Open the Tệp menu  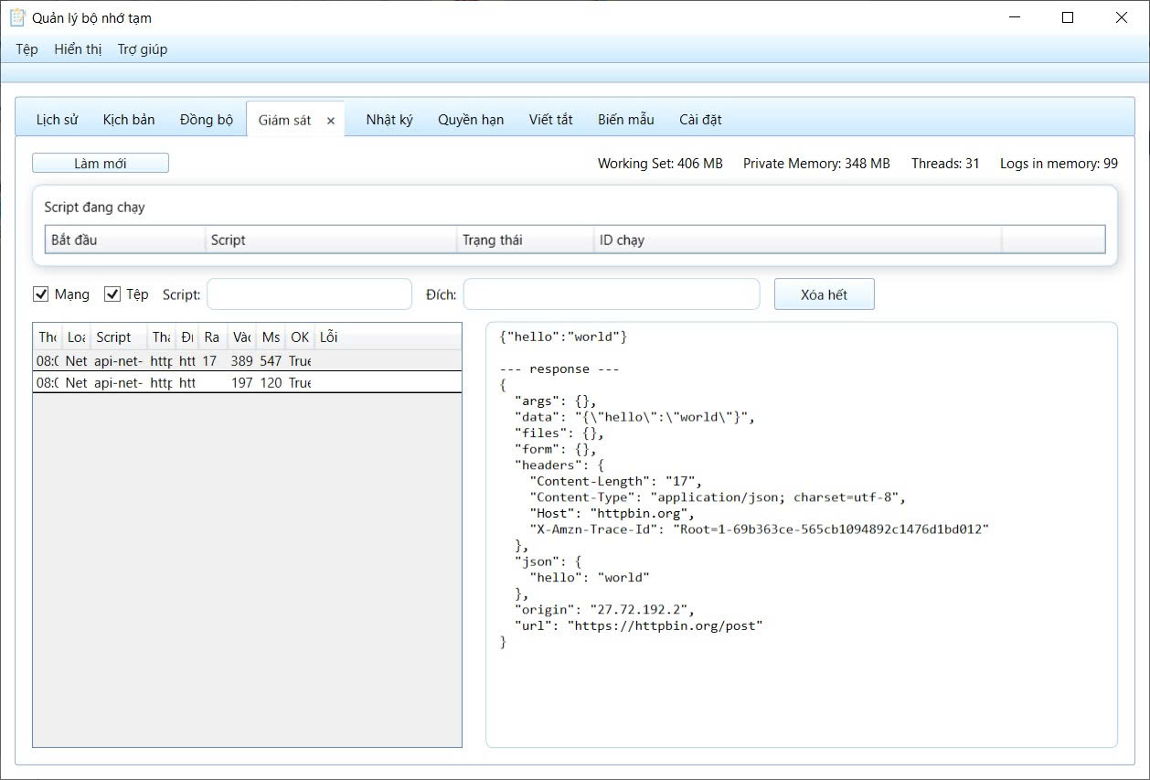(27, 49)
